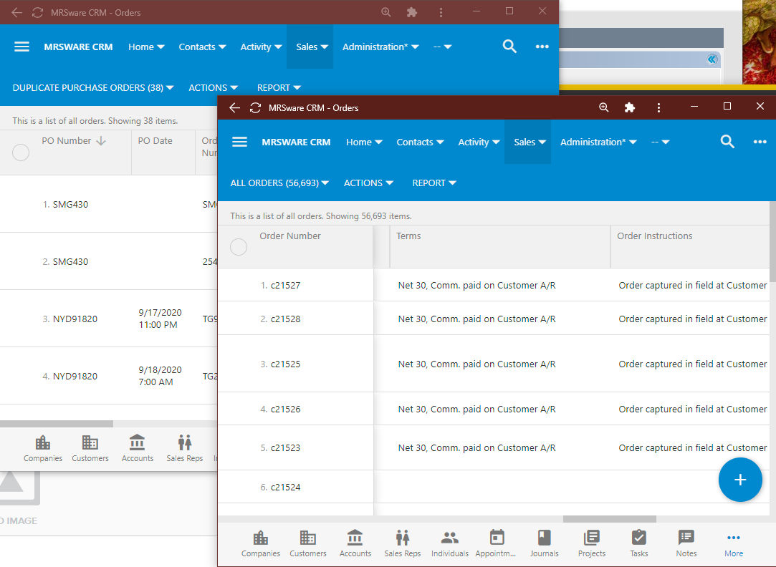Open Home menu in front window
Viewport: 776px width, 567px height.
[x=364, y=142]
